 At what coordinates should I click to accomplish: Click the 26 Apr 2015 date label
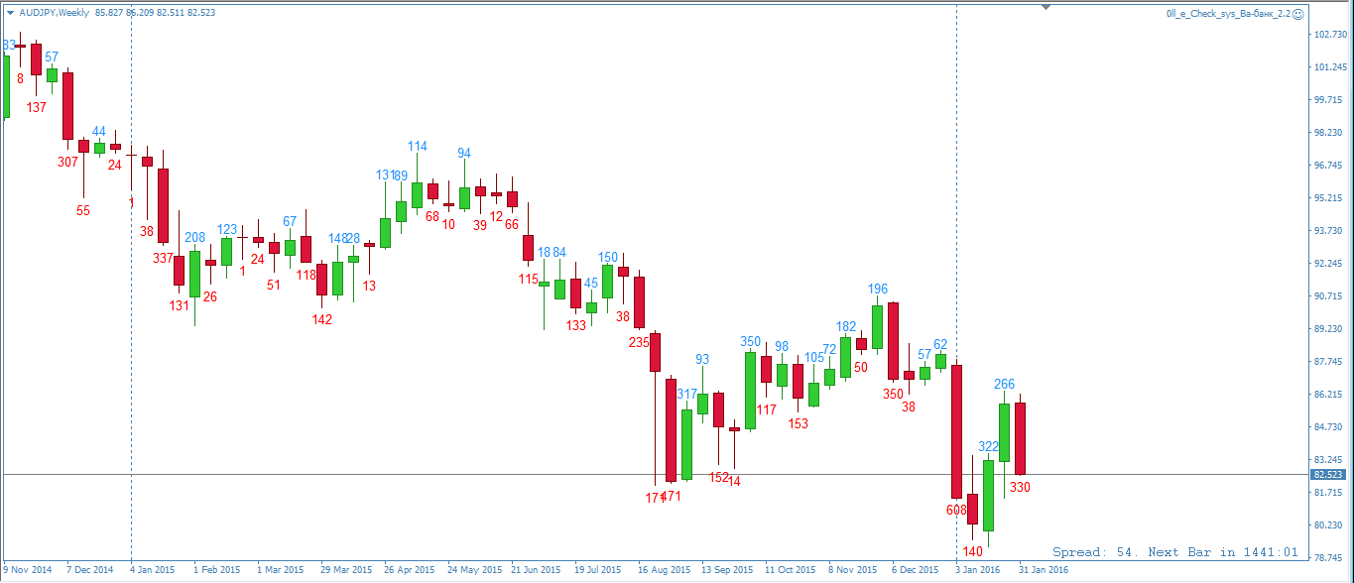pyautogui.click(x=410, y=570)
